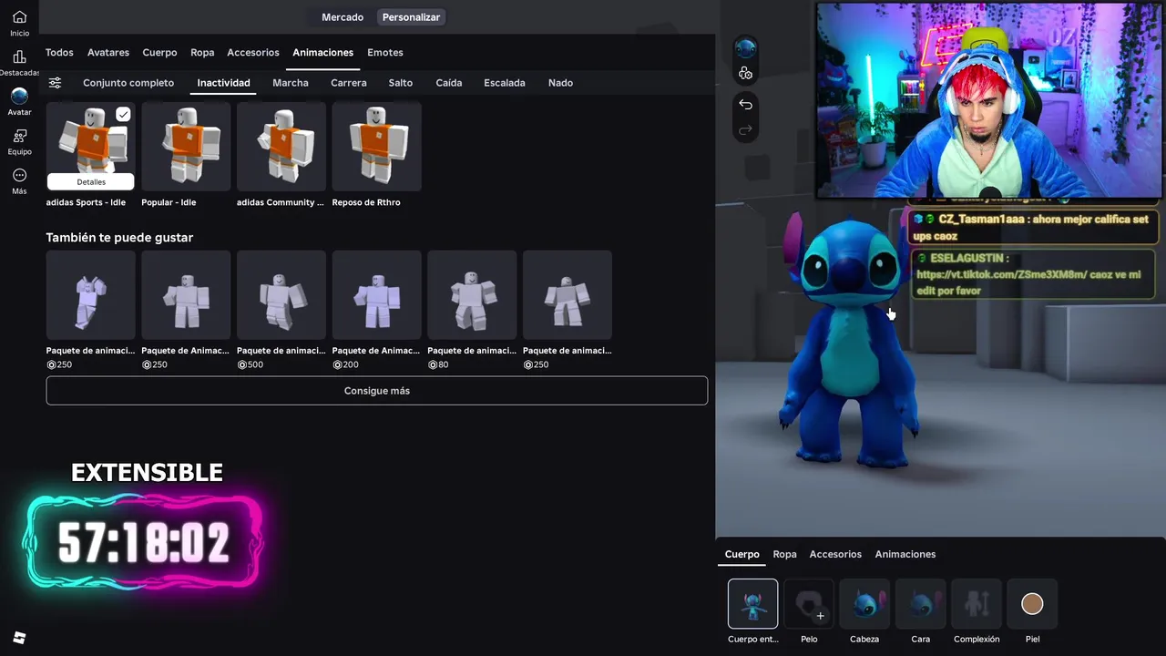Open the Más menu in sidebar
Screen dimensions: 1166x656
coord(19,181)
